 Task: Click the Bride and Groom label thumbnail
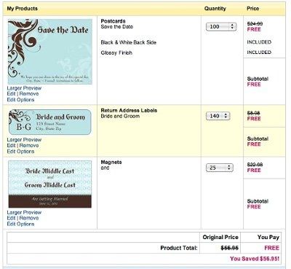coord(50,122)
